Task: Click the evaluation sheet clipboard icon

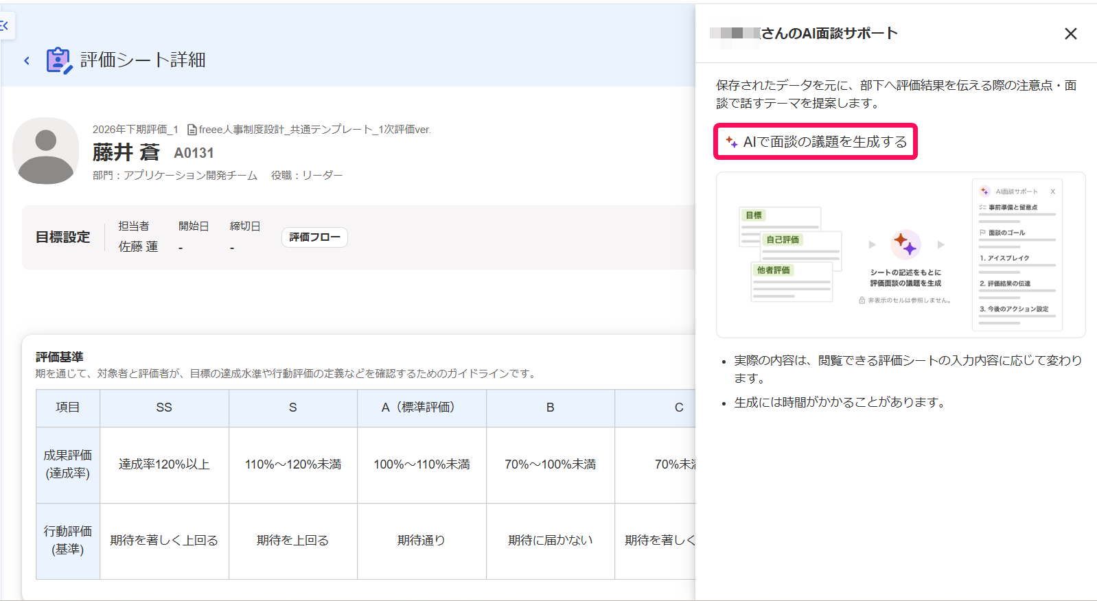Action: pyautogui.click(x=59, y=60)
